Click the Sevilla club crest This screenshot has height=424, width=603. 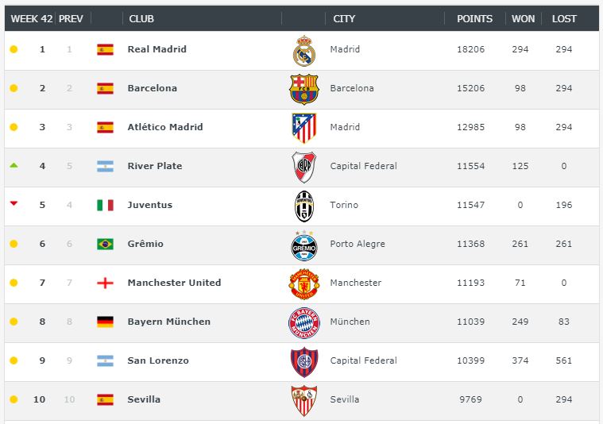click(304, 400)
